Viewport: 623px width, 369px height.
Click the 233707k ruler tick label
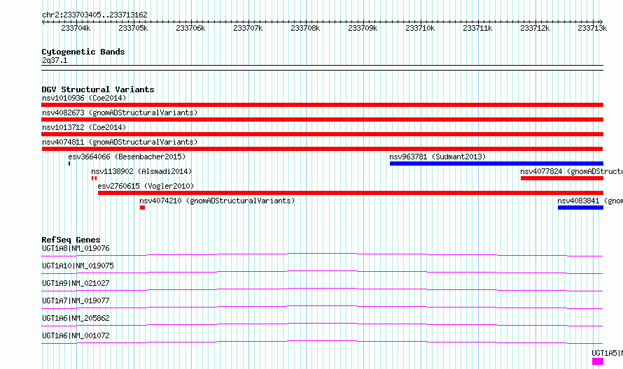tap(248, 28)
